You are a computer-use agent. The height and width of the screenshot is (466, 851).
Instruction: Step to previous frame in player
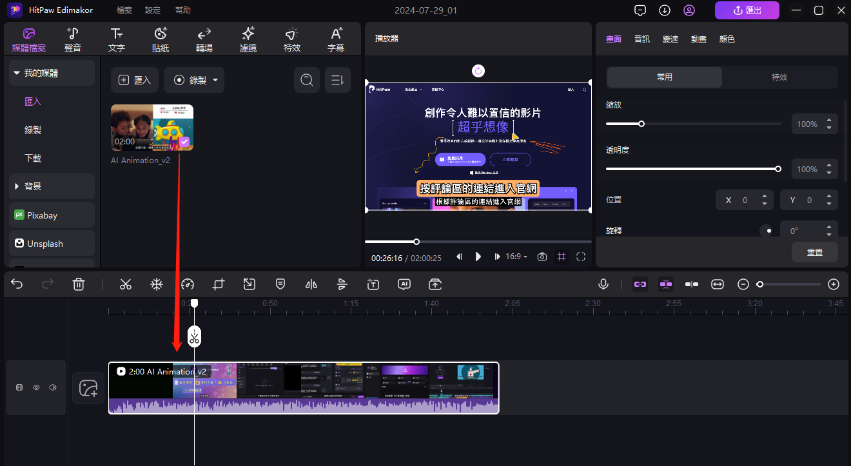click(459, 257)
